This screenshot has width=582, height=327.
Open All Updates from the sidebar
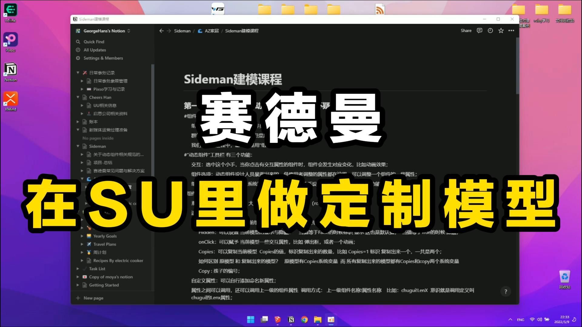[94, 50]
